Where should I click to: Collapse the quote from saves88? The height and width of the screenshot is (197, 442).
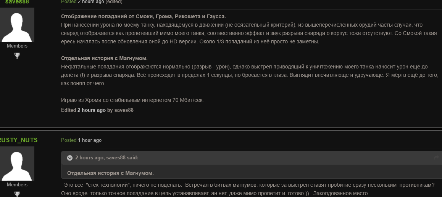[x=70, y=158]
